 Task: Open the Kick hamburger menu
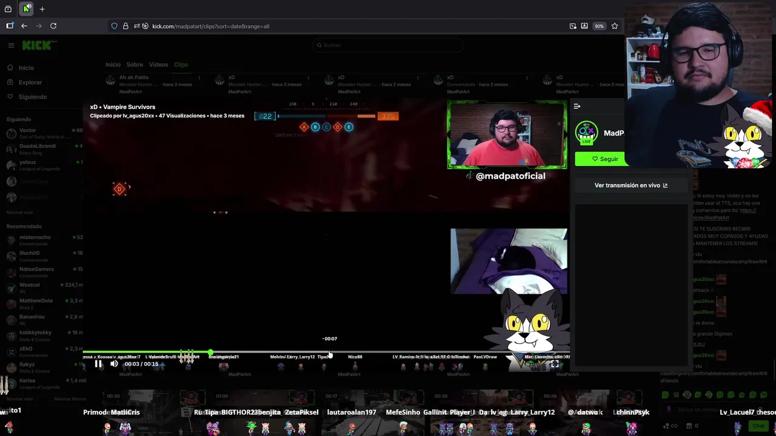pos(11,45)
